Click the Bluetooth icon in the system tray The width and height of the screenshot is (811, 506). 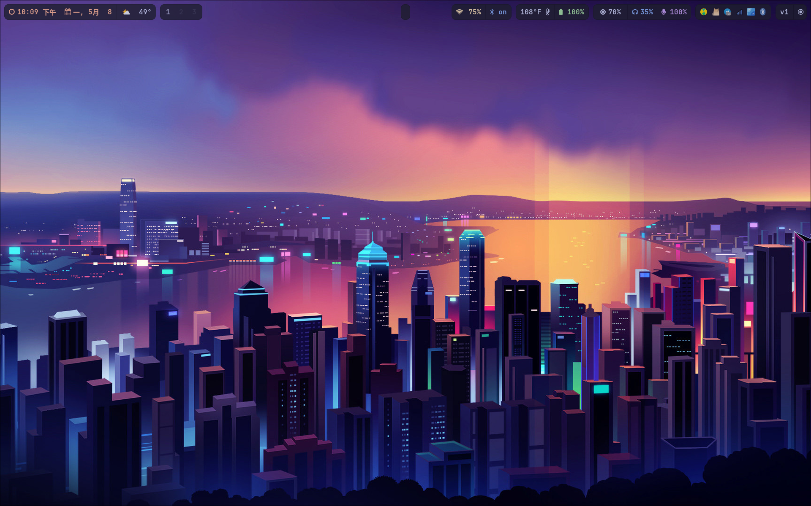[x=762, y=12]
